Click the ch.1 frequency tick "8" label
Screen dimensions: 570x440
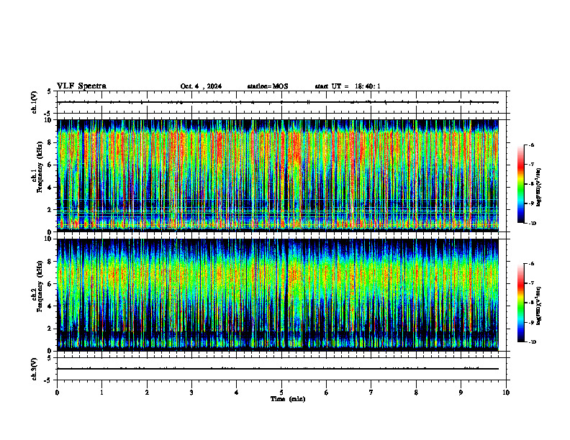(x=50, y=142)
